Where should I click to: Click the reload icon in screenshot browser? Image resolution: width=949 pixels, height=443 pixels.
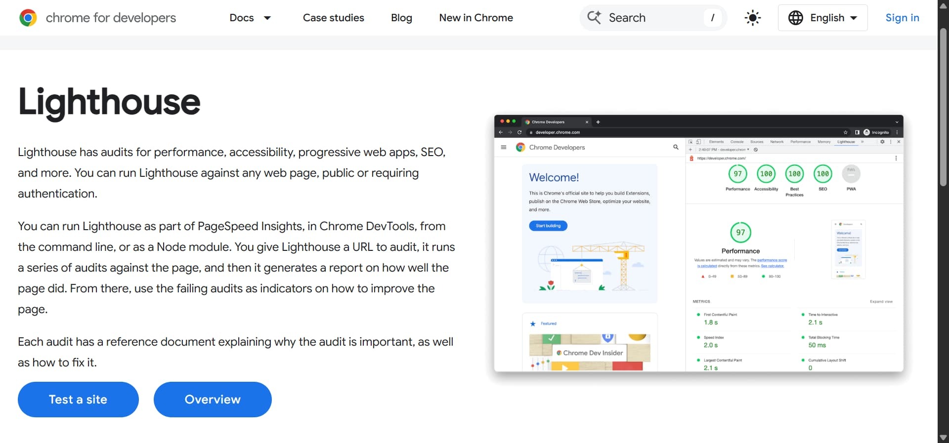point(519,132)
